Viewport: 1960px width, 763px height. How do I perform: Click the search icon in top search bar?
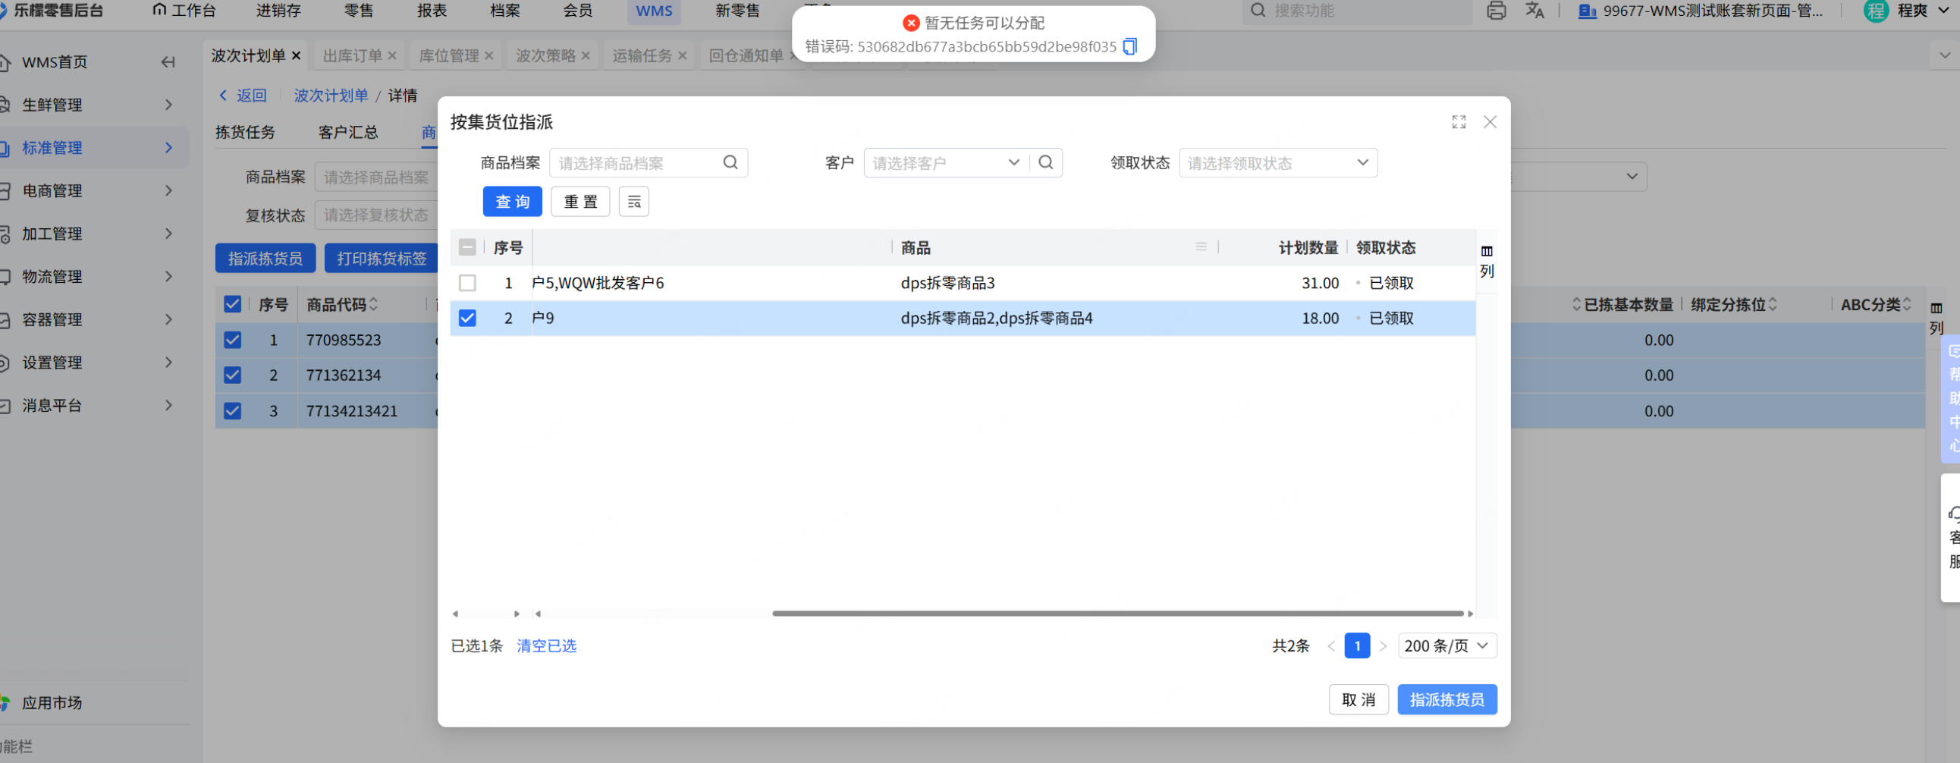pyautogui.click(x=1258, y=11)
